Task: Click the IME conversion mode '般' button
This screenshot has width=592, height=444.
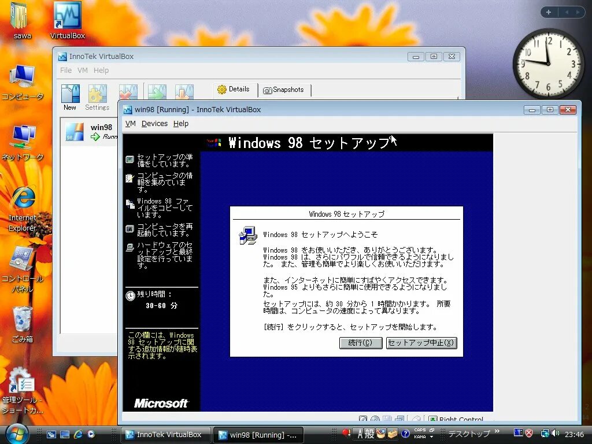Action: tap(369, 434)
